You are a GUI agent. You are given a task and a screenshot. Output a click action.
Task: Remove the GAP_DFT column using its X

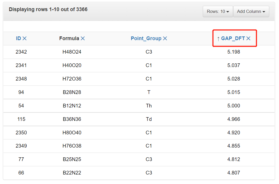pyautogui.click(x=248, y=39)
